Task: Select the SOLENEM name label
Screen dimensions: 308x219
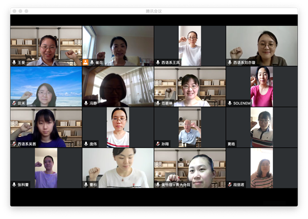Action: click(242, 103)
